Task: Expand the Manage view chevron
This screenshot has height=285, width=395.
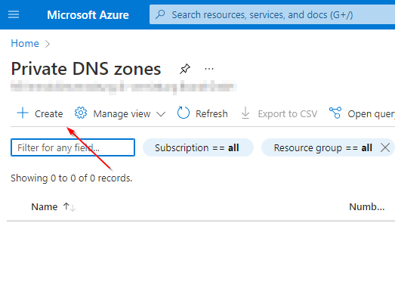Action: click(161, 114)
